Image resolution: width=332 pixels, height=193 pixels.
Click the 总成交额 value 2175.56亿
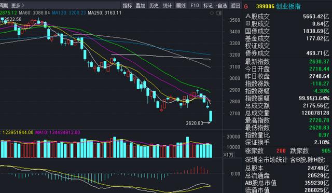click(x=316, y=106)
